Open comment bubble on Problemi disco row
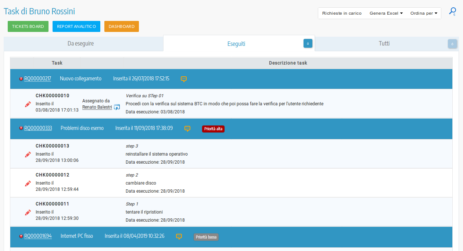463x251 pixels. [187, 128]
